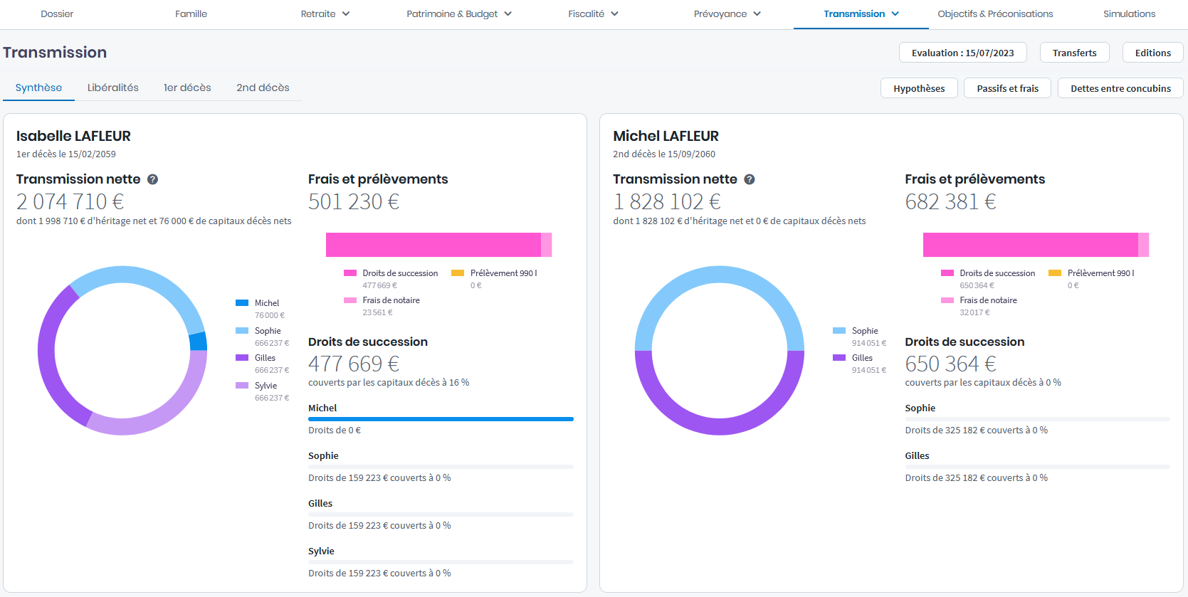The image size is (1188, 597).
Task: Open the Prévoyance dropdown menu
Action: [727, 14]
